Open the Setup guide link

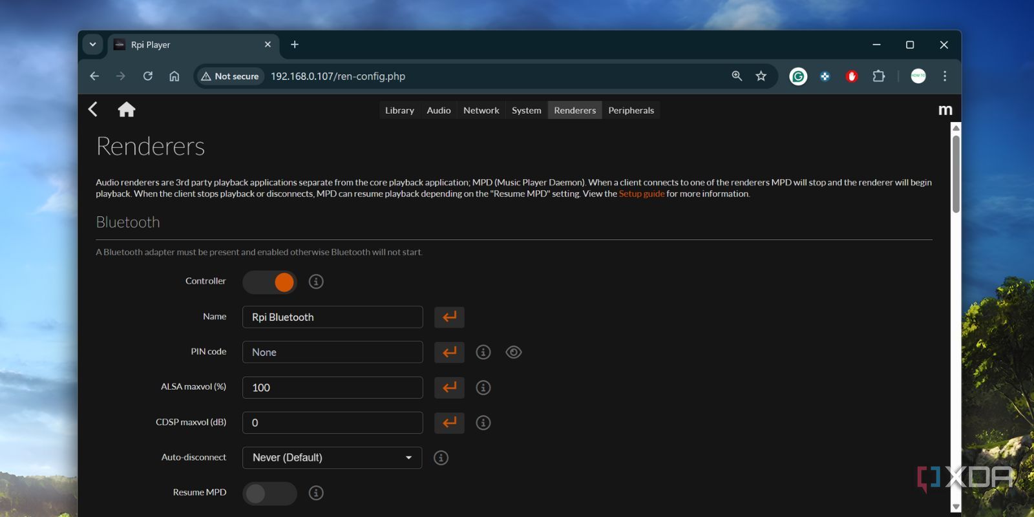pyautogui.click(x=642, y=194)
